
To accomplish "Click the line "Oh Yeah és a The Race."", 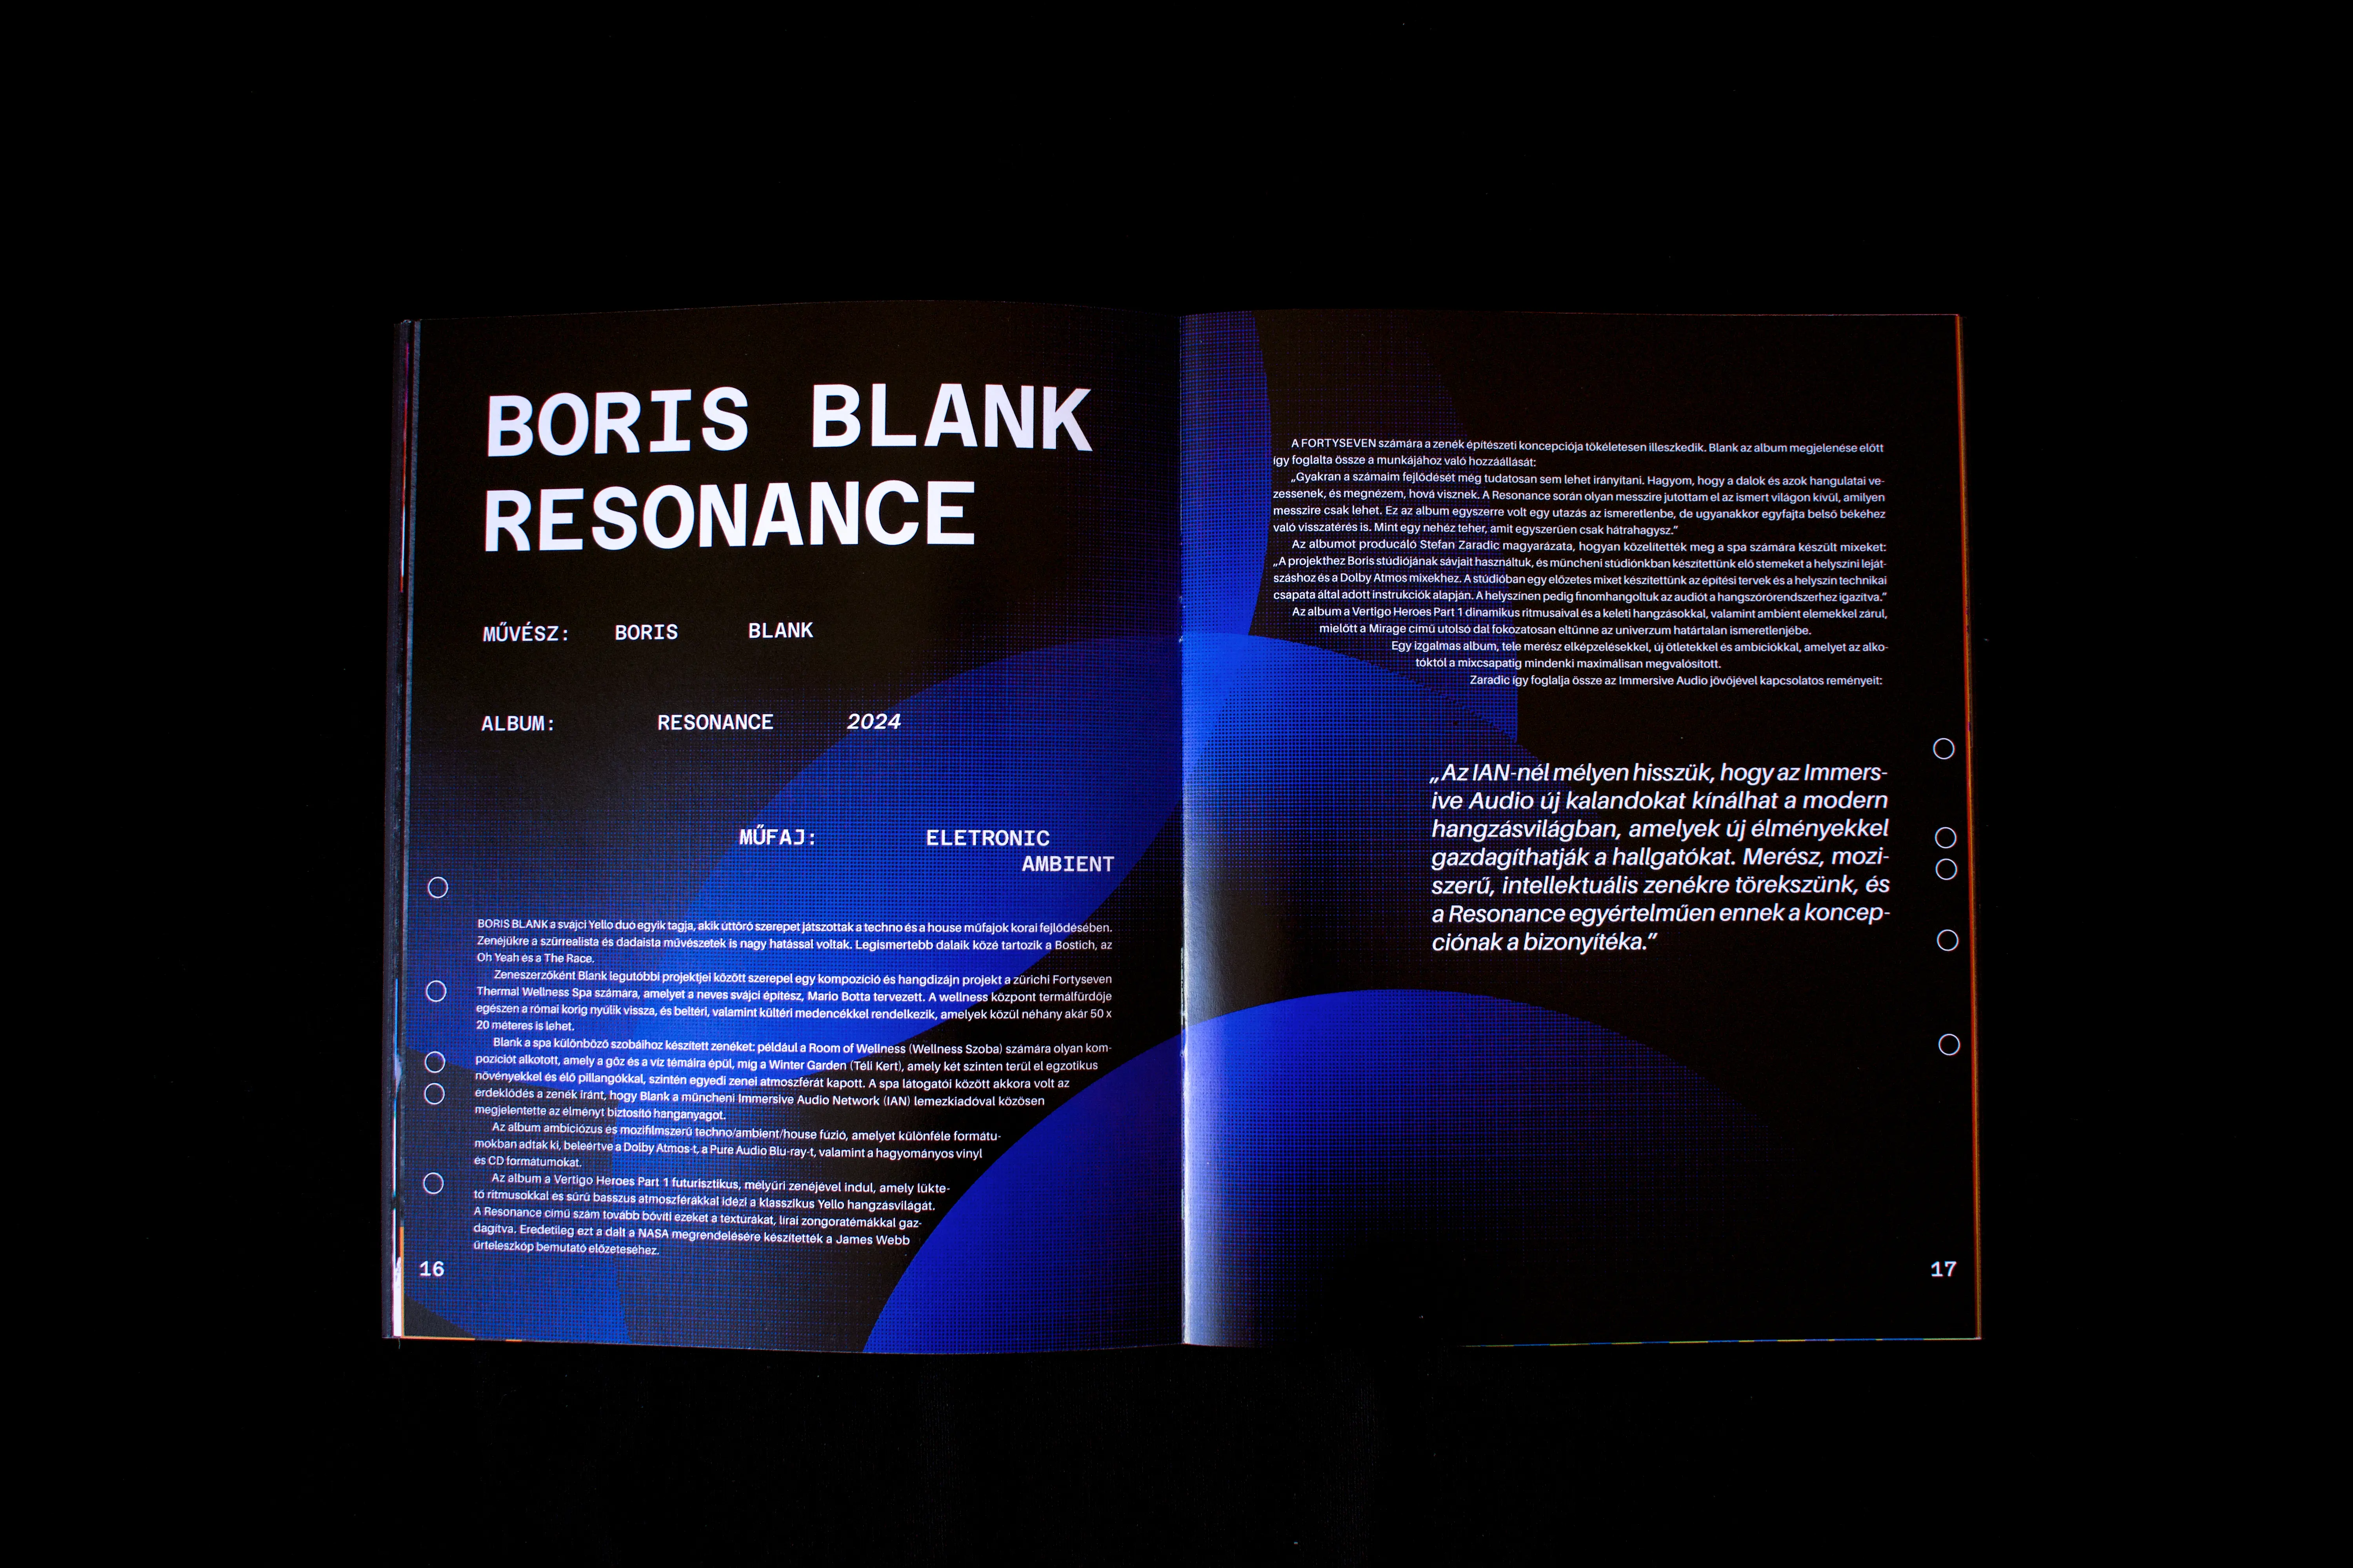I will point(535,958).
